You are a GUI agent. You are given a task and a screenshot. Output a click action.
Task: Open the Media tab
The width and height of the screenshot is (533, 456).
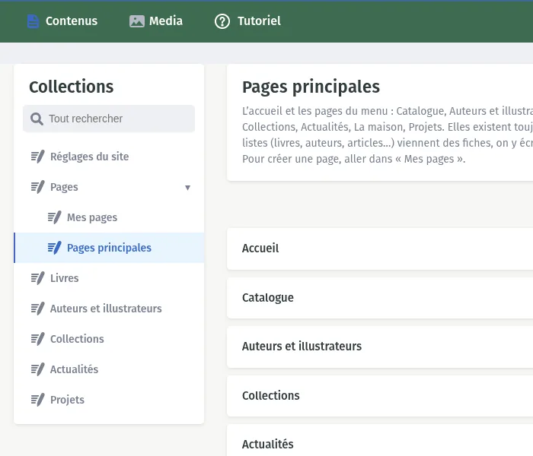click(x=156, y=21)
